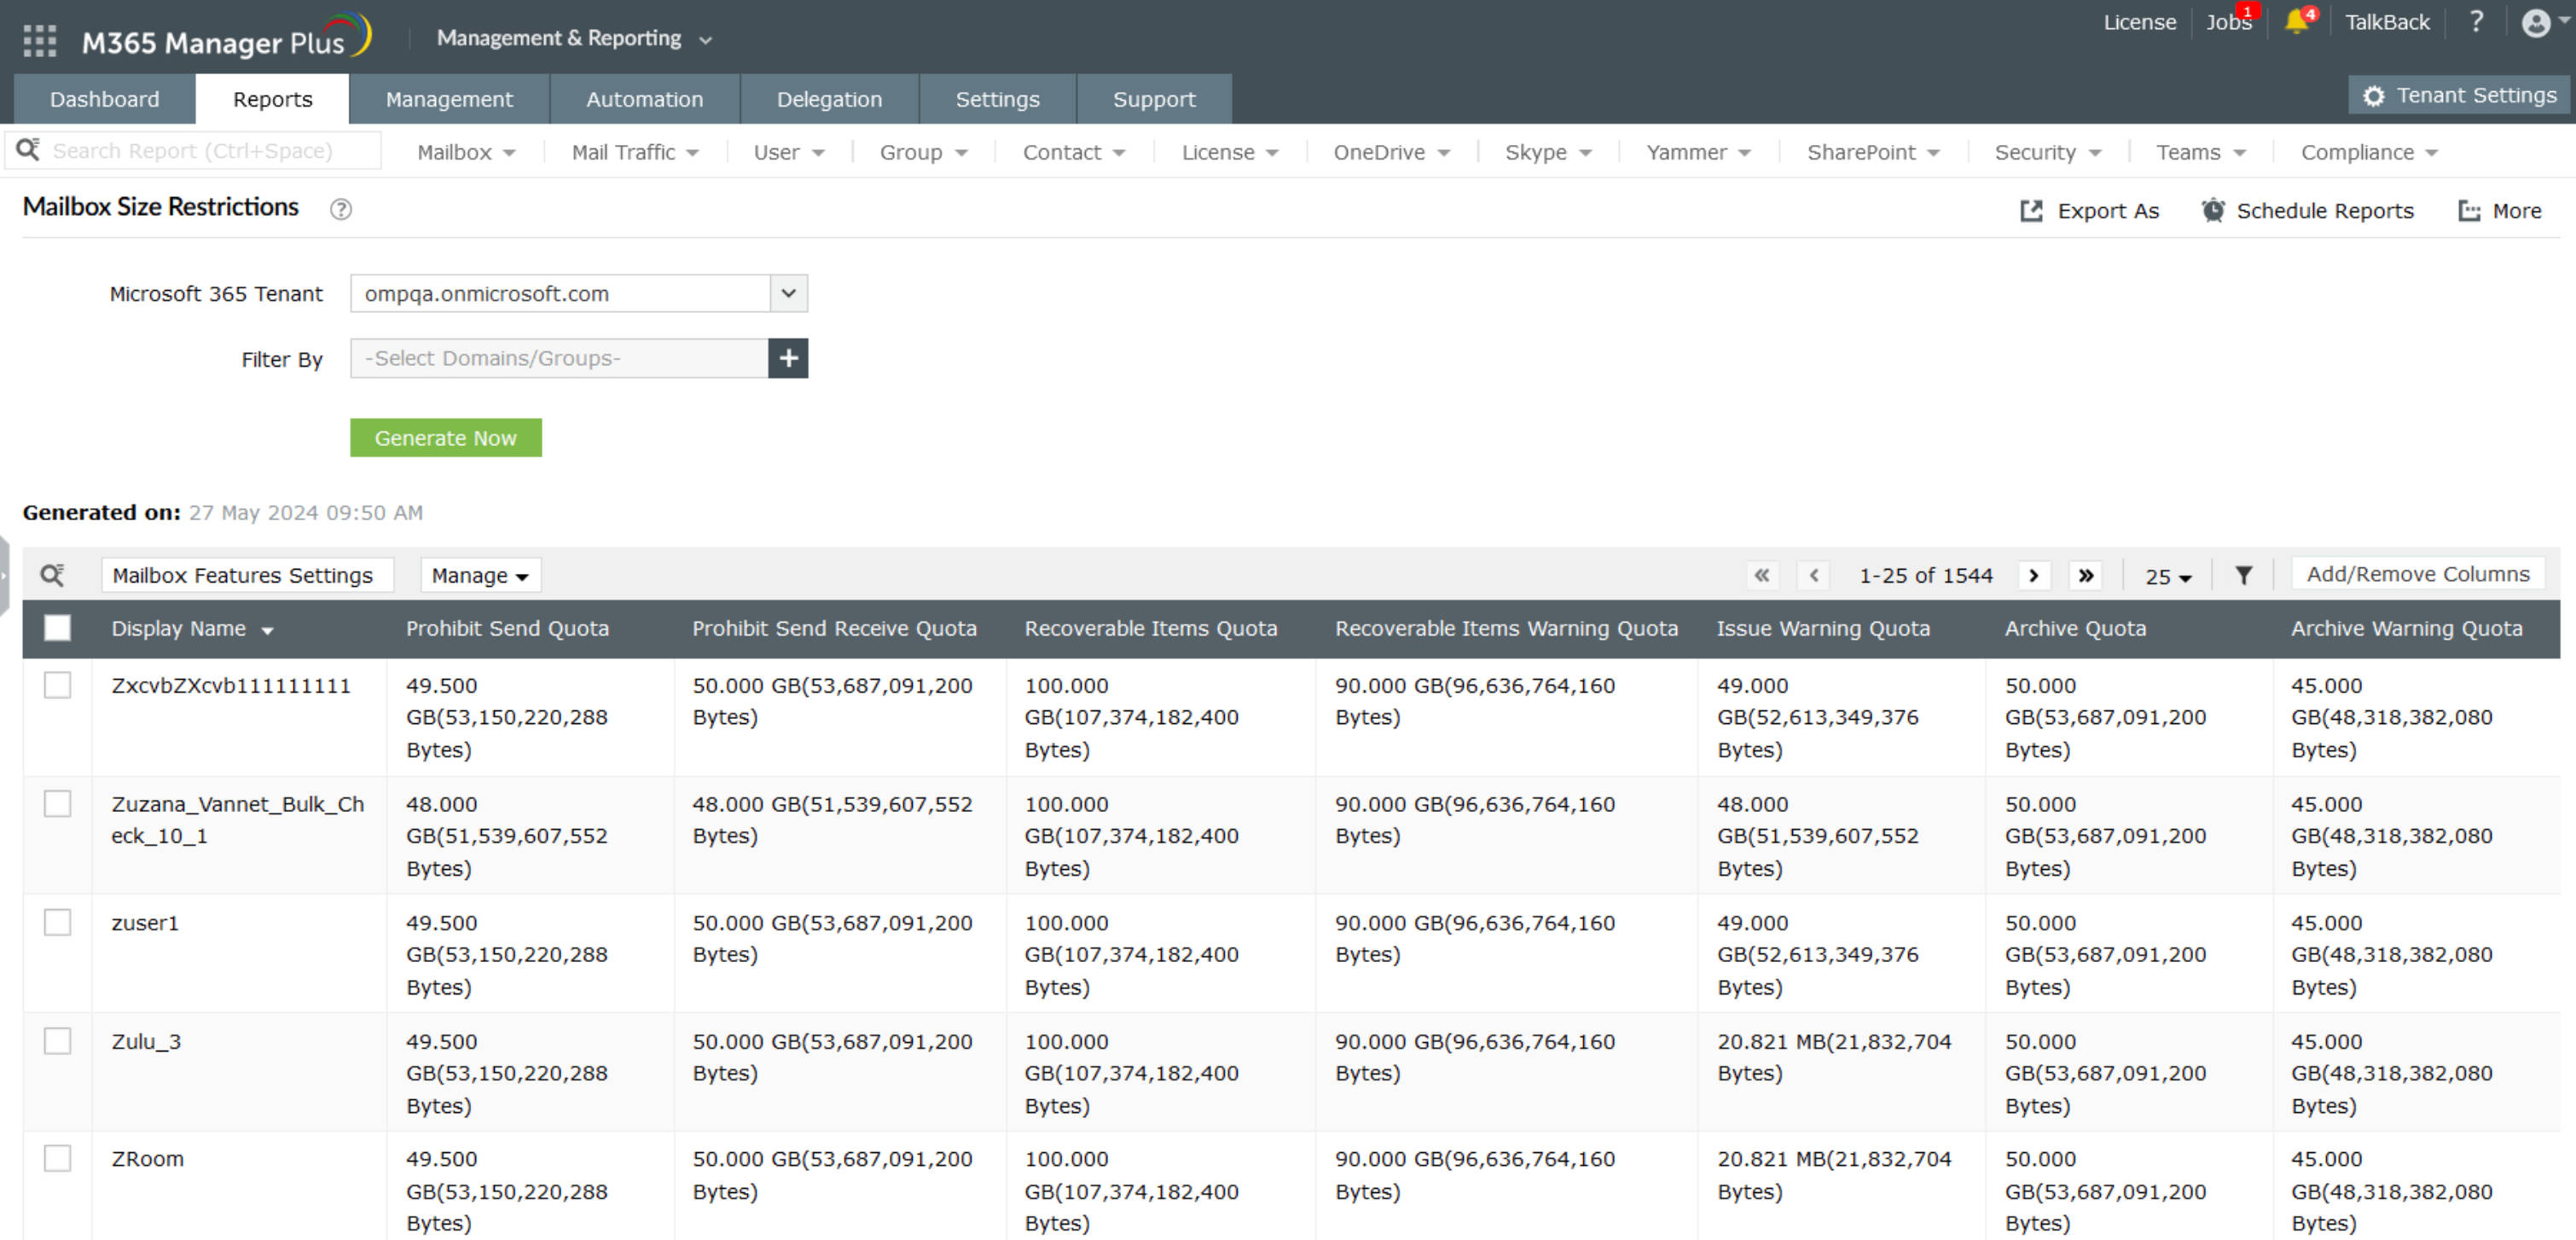The image size is (2576, 1240).
Task: Select the Zulu_3 row checkbox
Action: (x=58, y=1041)
